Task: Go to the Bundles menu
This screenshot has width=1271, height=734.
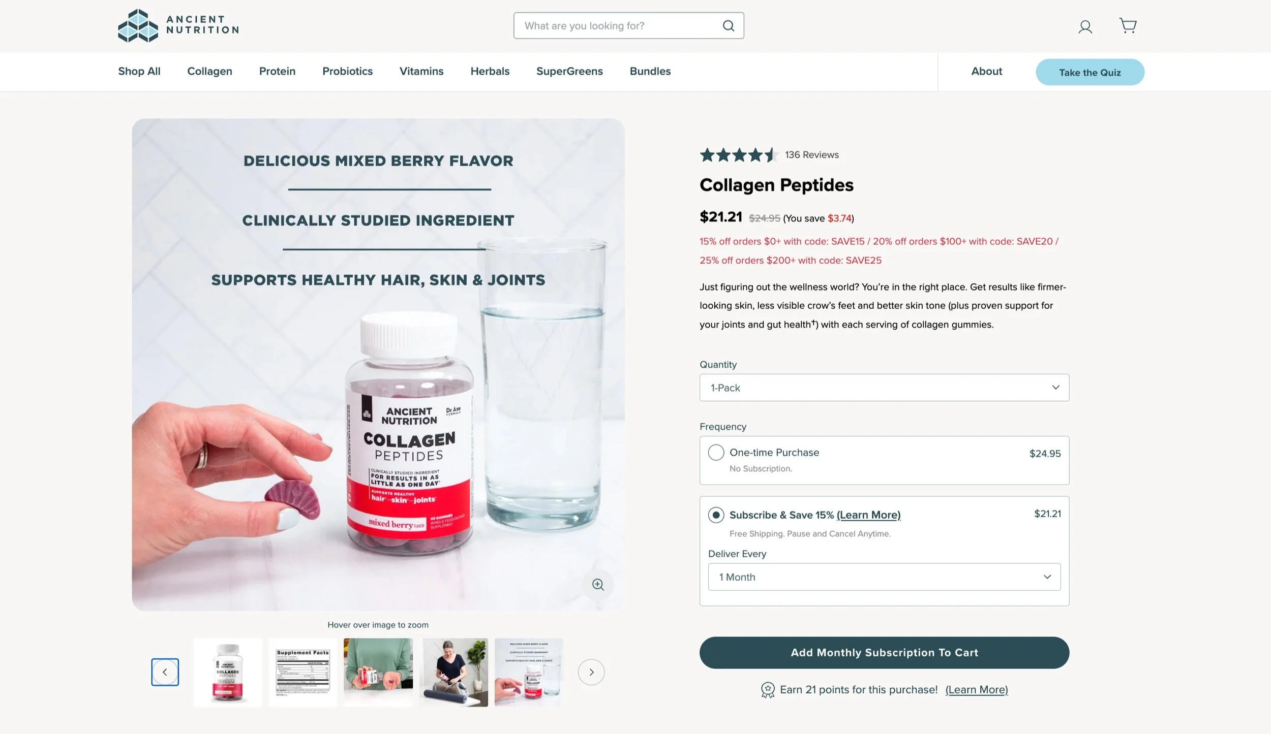Action: coord(650,71)
